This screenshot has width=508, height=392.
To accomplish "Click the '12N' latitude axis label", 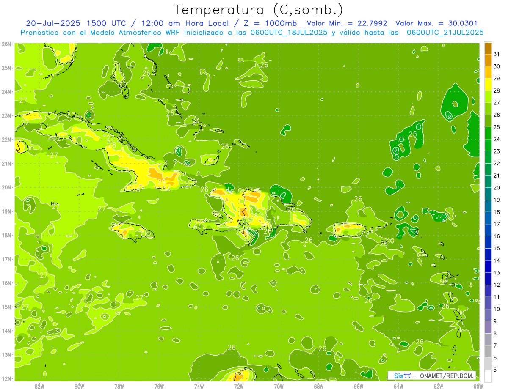I will tap(6, 378).
